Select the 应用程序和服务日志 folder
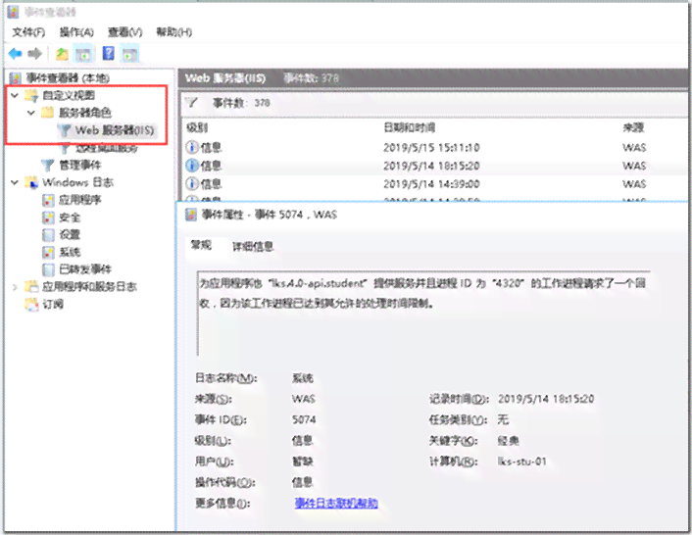 tap(89, 287)
